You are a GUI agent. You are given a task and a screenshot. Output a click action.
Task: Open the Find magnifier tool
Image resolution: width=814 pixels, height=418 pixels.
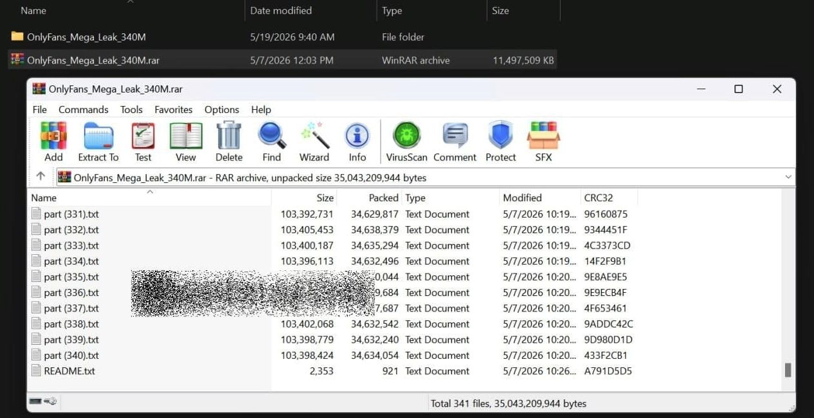coord(271,142)
